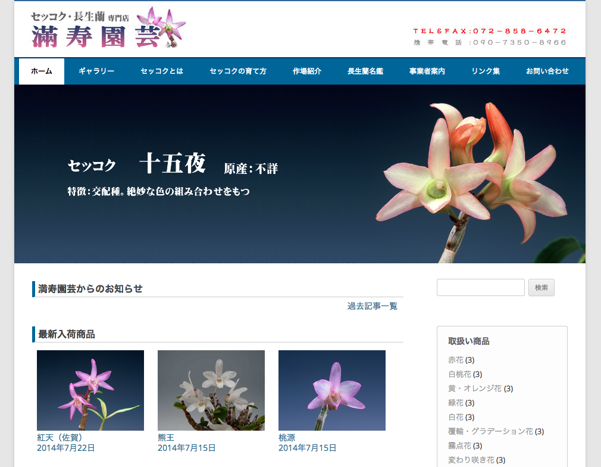Go to リンク集 in navigation bar
Screen dimensions: 601x467
coord(486,71)
